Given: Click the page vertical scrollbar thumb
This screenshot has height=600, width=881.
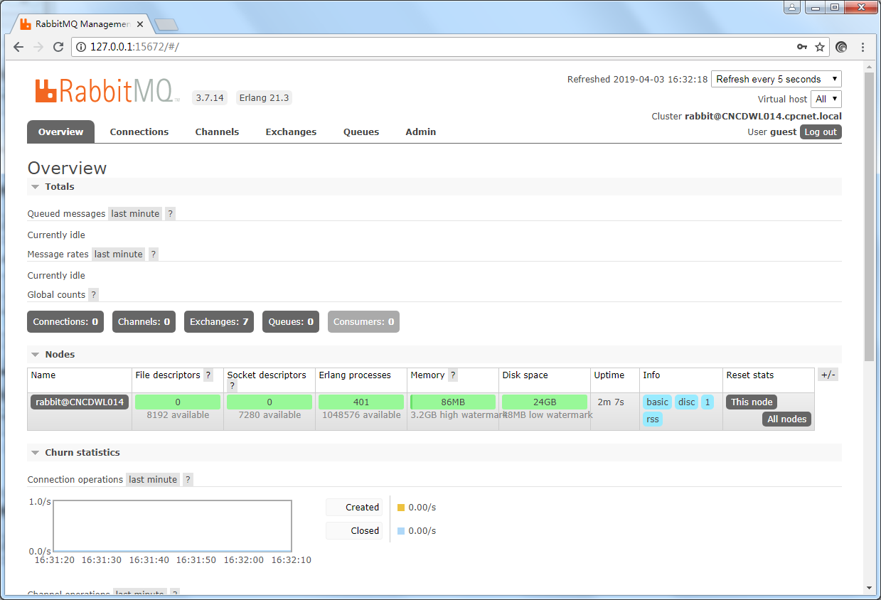Looking at the screenshot, I should click(869, 215).
